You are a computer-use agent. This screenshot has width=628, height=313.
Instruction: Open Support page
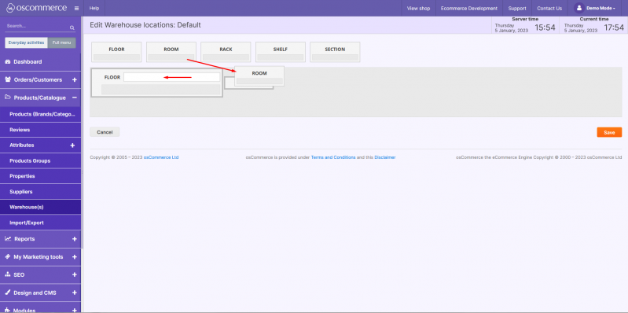(517, 9)
